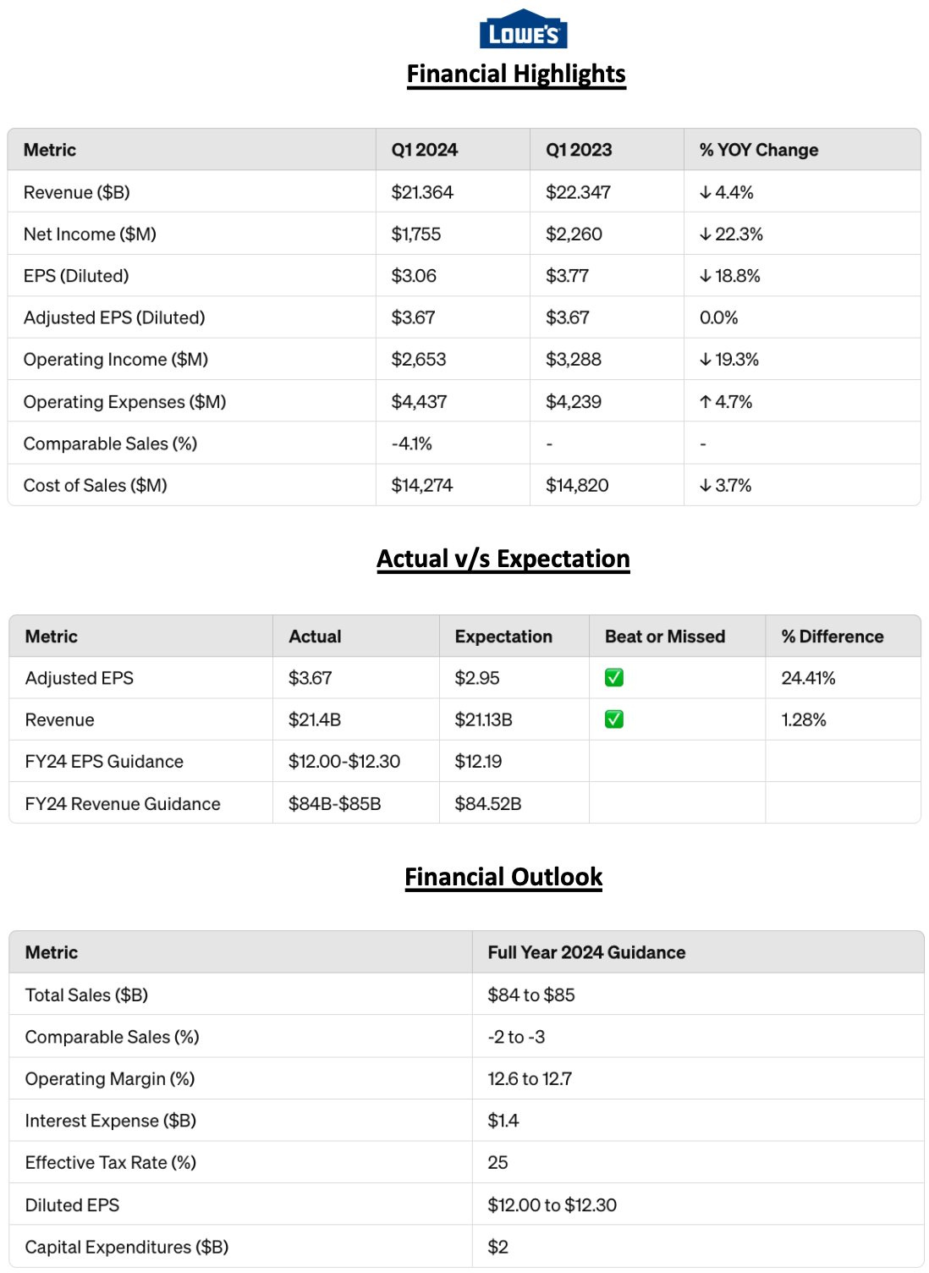
Task: Select the $12.00 to $12.30 Diluted EPS value
Action: 552,1205
